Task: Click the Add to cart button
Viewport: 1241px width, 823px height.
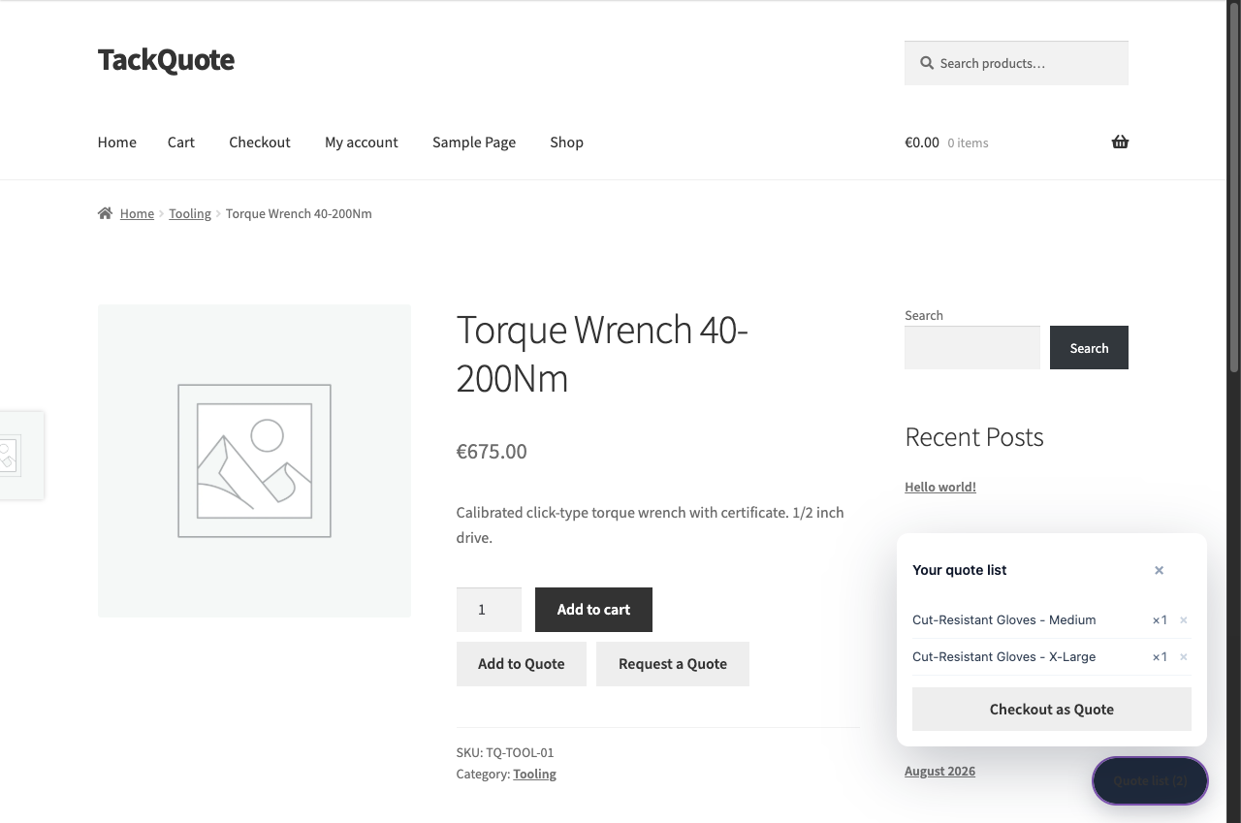Action: 593,610
